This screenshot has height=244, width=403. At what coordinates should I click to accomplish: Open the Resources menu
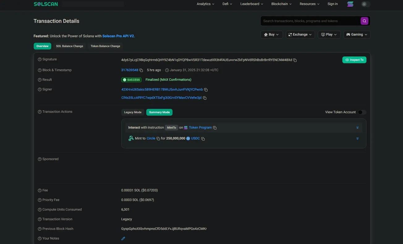coord(310,4)
